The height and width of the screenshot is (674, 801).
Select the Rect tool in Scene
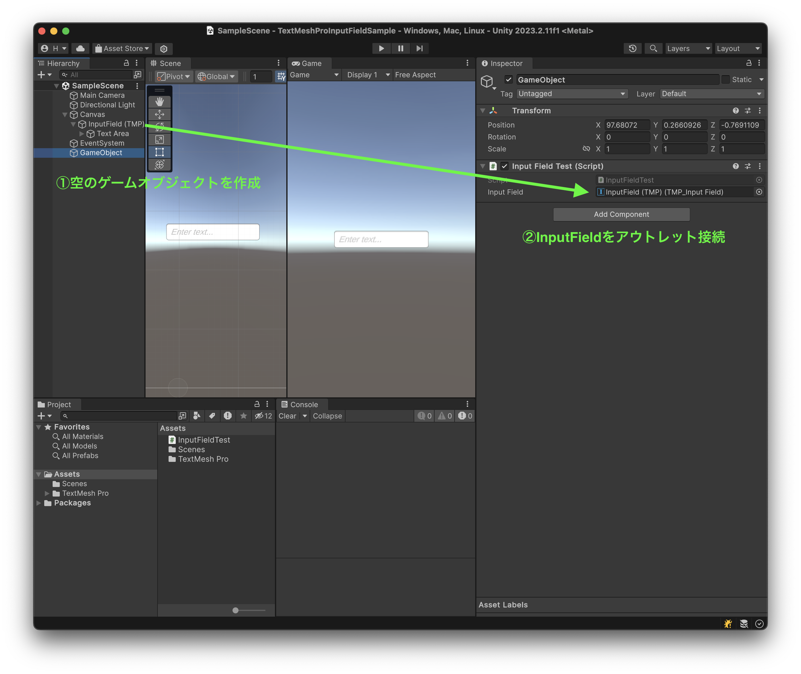click(x=159, y=152)
